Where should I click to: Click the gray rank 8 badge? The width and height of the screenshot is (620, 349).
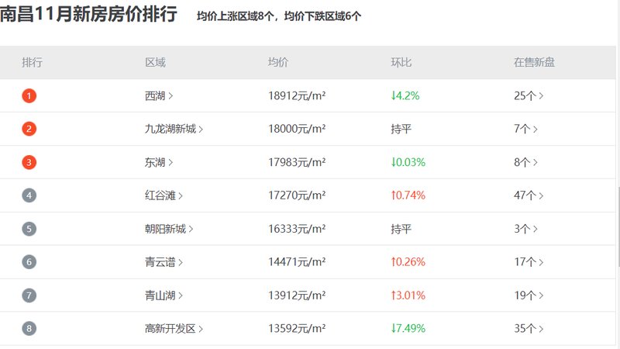29,328
